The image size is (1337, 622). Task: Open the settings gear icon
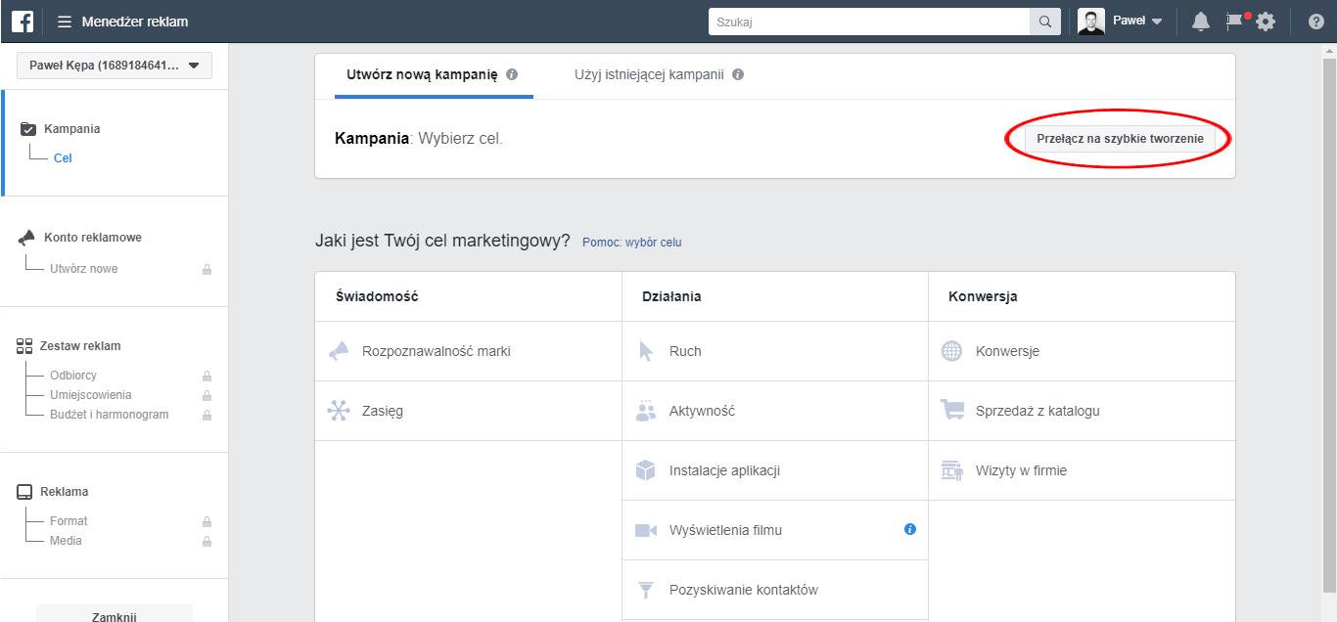click(x=1266, y=22)
